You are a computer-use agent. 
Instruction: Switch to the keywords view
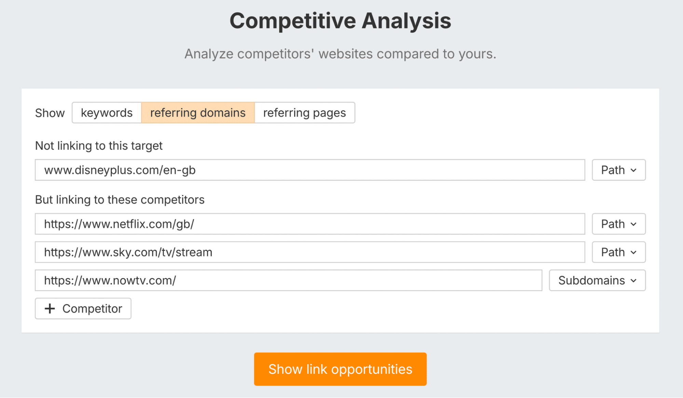107,112
